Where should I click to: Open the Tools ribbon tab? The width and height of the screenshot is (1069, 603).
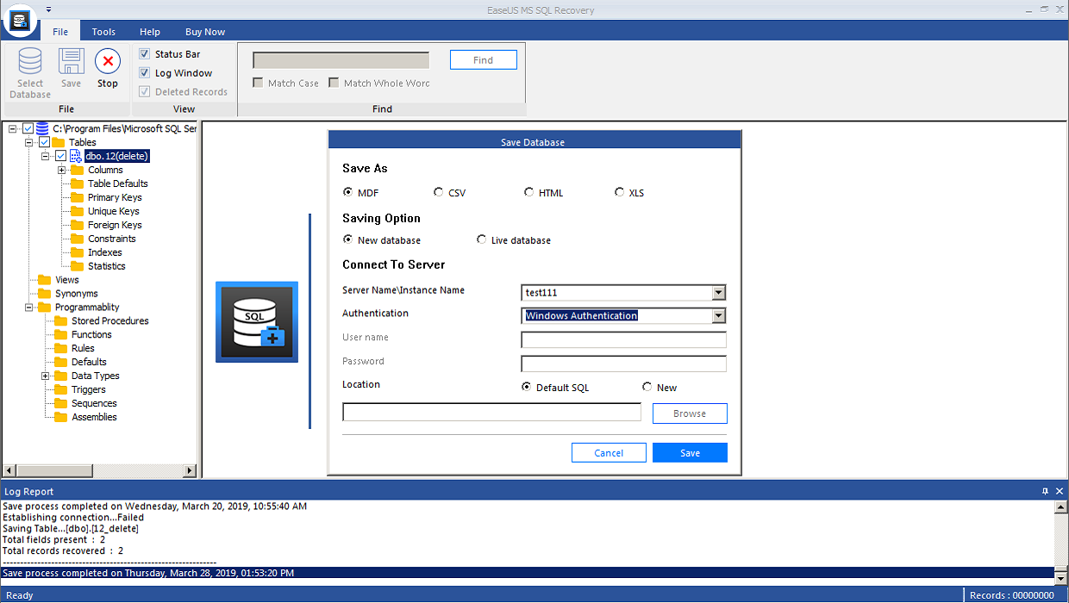(x=103, y=32)
